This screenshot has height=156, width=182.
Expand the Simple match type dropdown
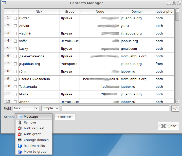(50, 108)
